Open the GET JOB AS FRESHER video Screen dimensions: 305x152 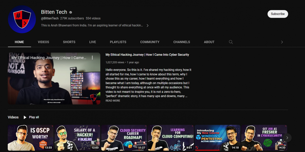click(x=264, y=138)
